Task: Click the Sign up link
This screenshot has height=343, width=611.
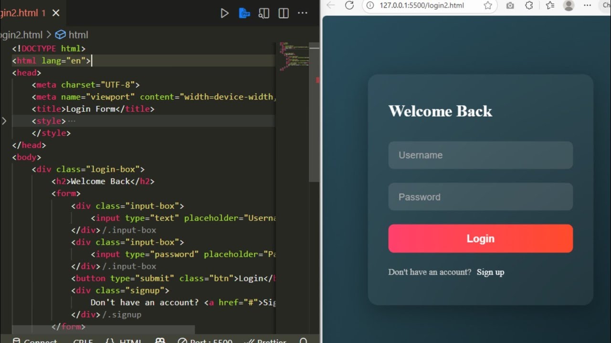Action: click(490, 272)
